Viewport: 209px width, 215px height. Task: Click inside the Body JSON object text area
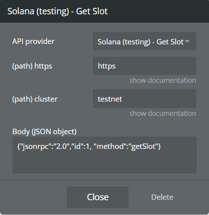[x=104, y=155]
